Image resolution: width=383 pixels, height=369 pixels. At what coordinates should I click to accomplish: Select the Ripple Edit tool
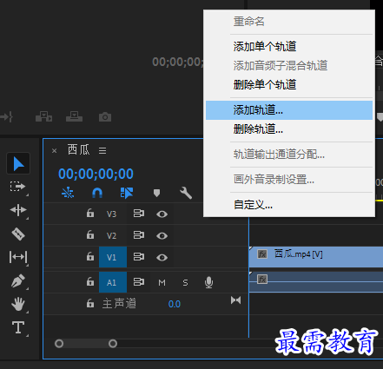(x=18, y=210)
